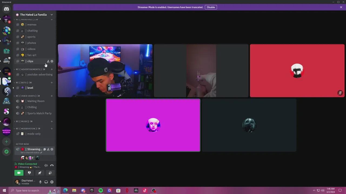This screenshot has width=346, height=194.
Task: Open the videos text channel
Action: coord(35,49)
